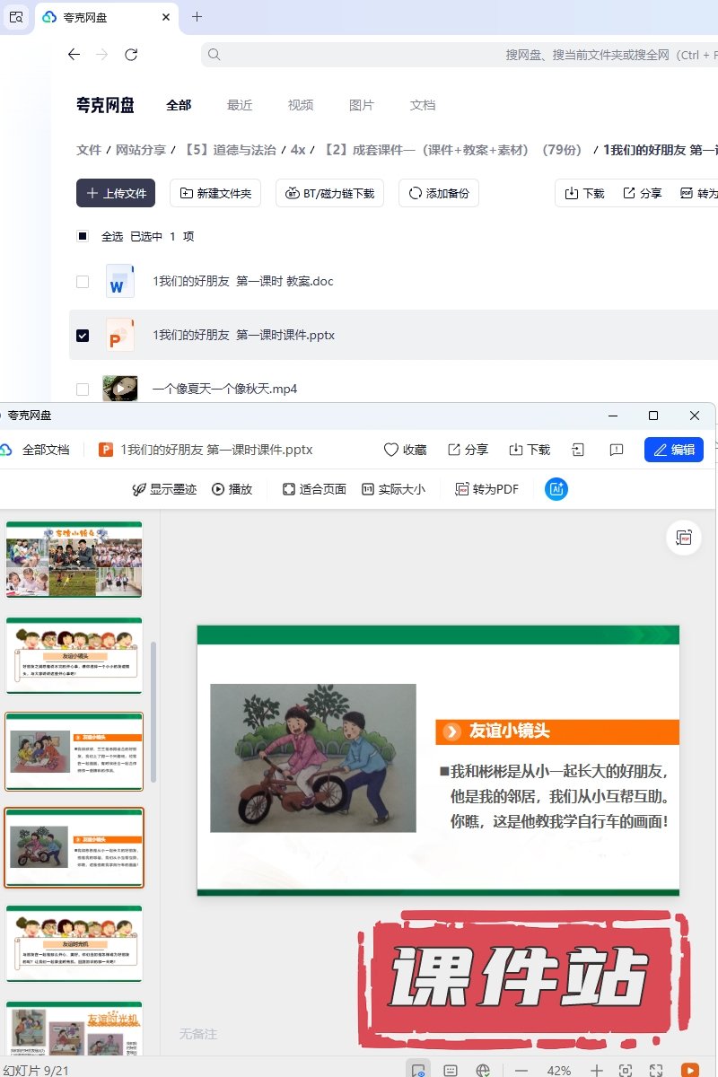Switch to the 文档 tab

click(423, 105)
